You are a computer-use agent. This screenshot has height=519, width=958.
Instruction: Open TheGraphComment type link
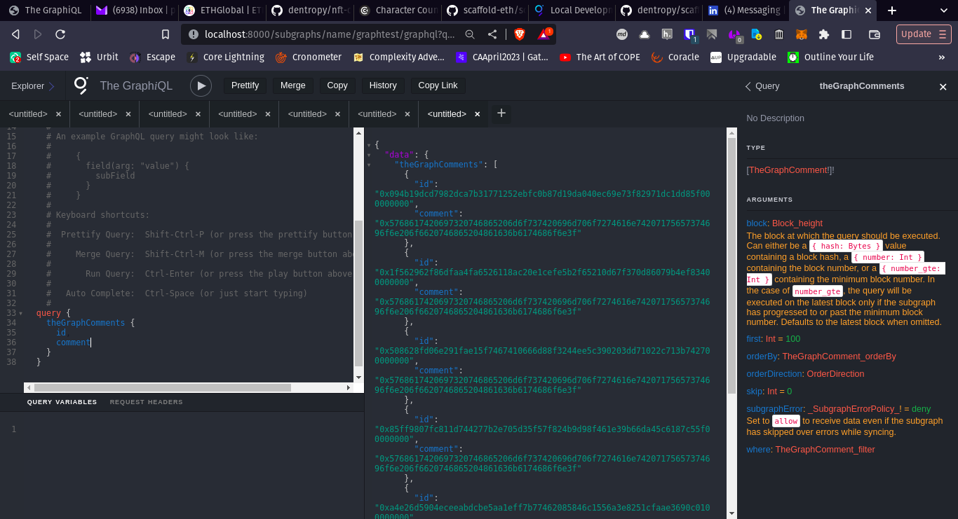coord(789,170)
